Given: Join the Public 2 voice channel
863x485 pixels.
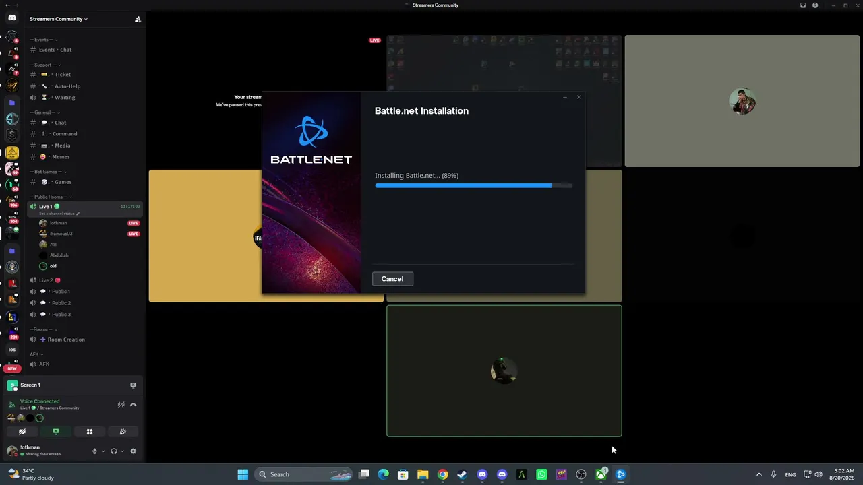Looking at the screenshot, I should pyautogui.click(x=85, y=303).
